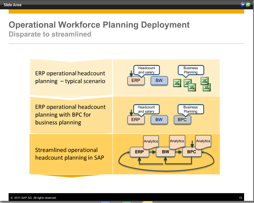The image size is (254, 203).
Task: Select the 'Streamlined operational headcount planning in SAP' row
Action: pyautogui.click(x=71, y=154)
